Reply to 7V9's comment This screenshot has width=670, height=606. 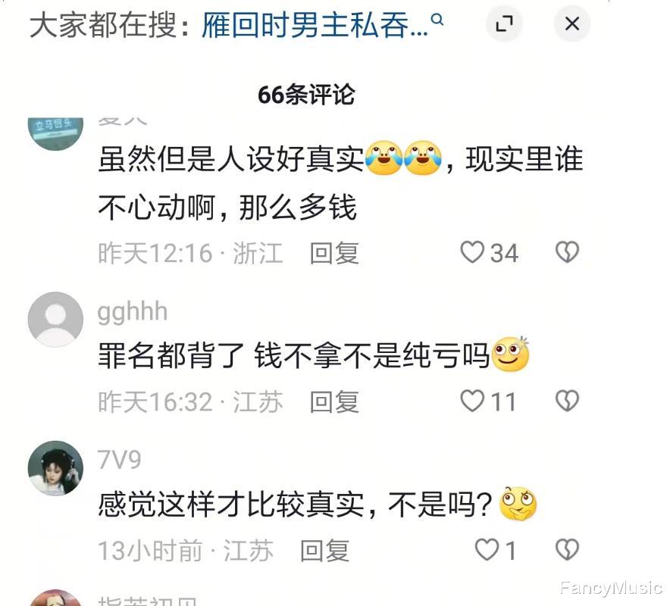pos(324,550)
